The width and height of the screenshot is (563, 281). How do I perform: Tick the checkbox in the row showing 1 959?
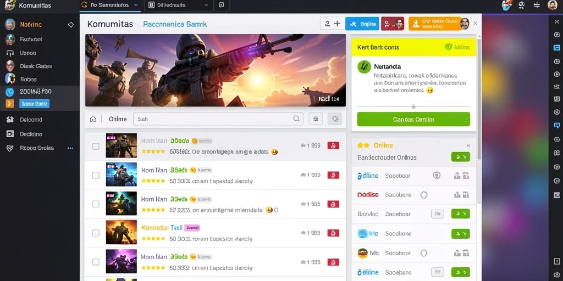click(x=96, y=146)
